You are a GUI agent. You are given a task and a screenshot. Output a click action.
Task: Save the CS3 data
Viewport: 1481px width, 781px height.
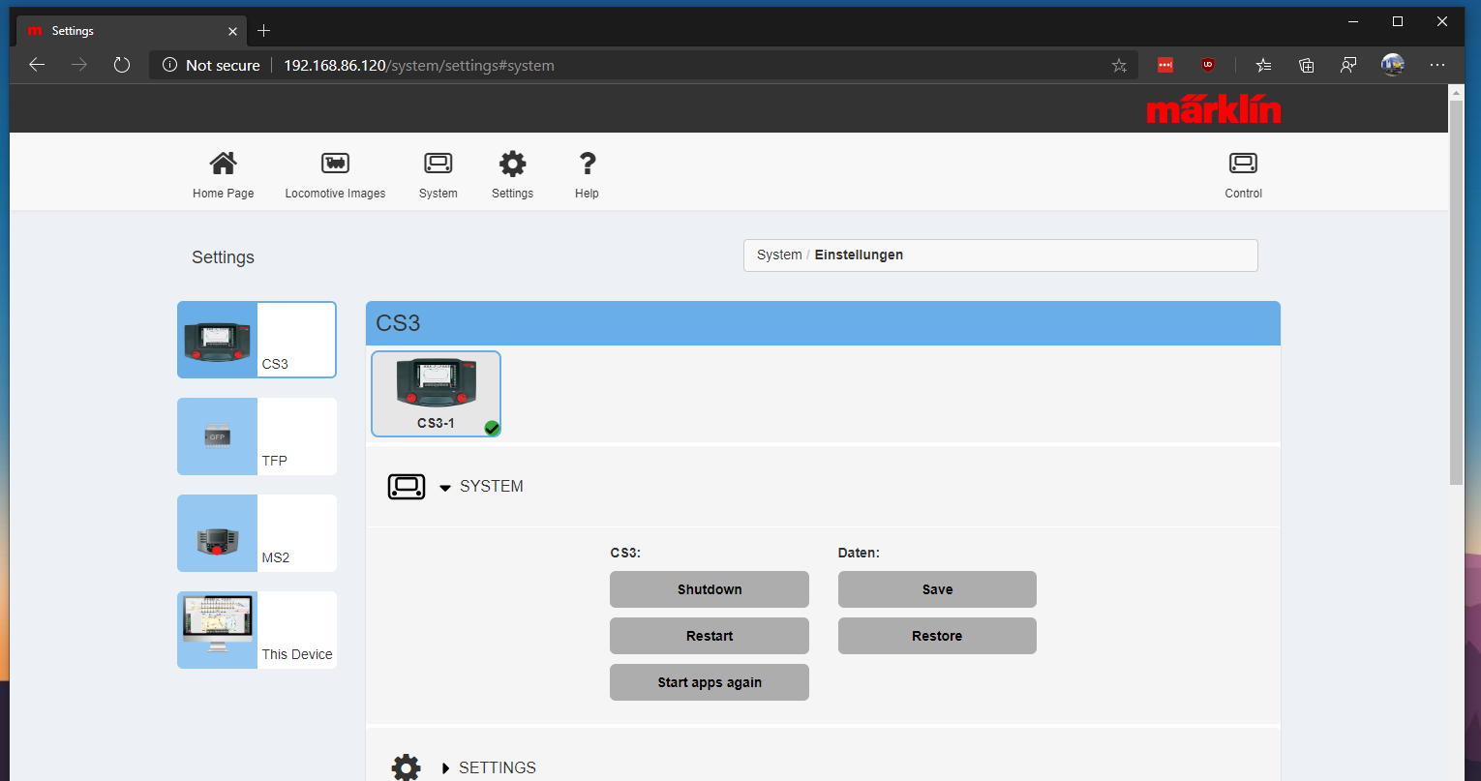[x=937, y=589]
